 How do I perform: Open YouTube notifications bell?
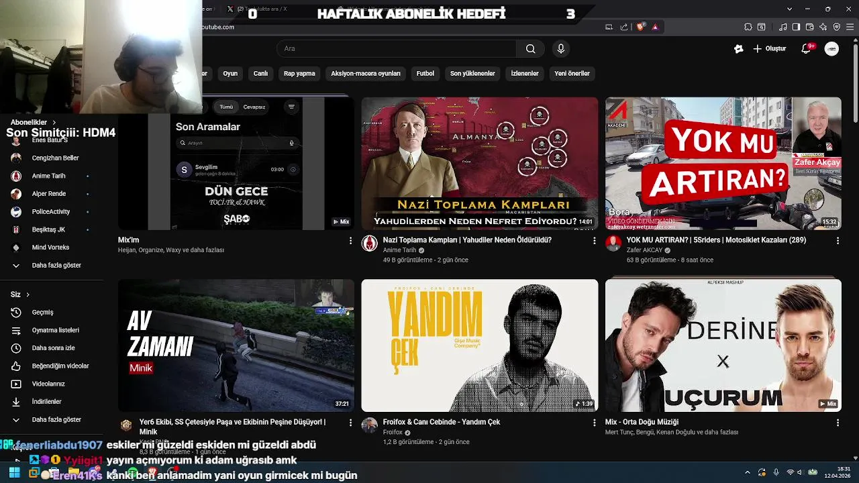point(807,48)
